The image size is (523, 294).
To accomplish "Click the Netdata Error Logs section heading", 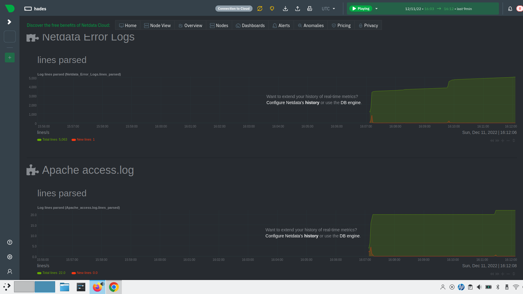I will click(88, 37).
